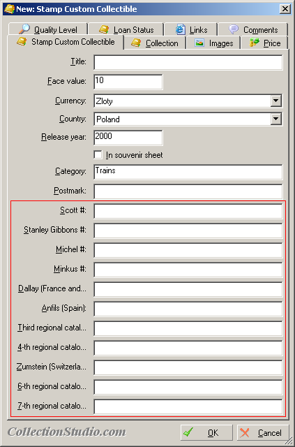The width and height of the screenshot is (295, 447).
Task: Click the coins icon on Price tab
Action: point(255,43)
